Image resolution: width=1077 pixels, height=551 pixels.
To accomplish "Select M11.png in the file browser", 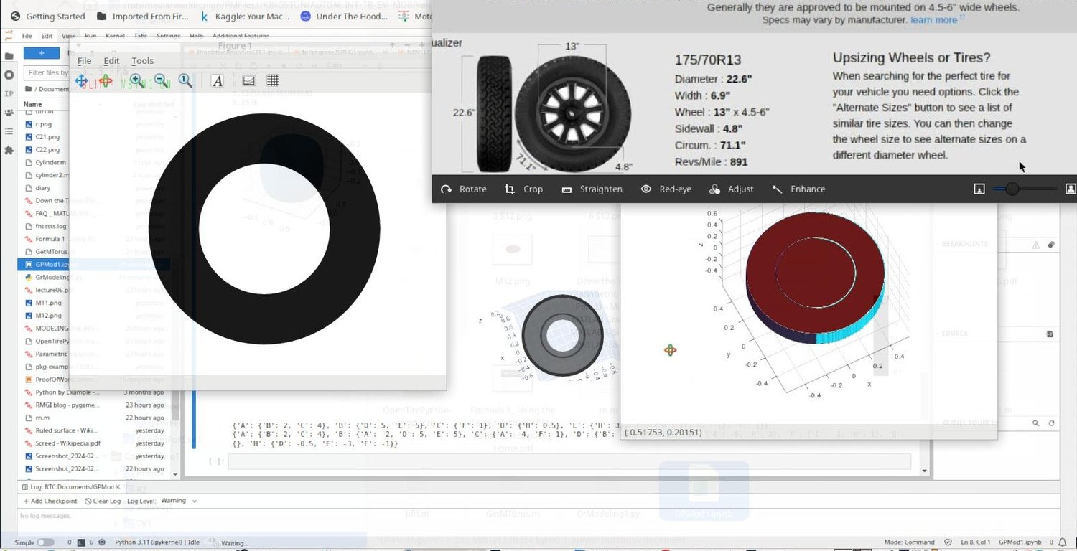I will point(48,303).
